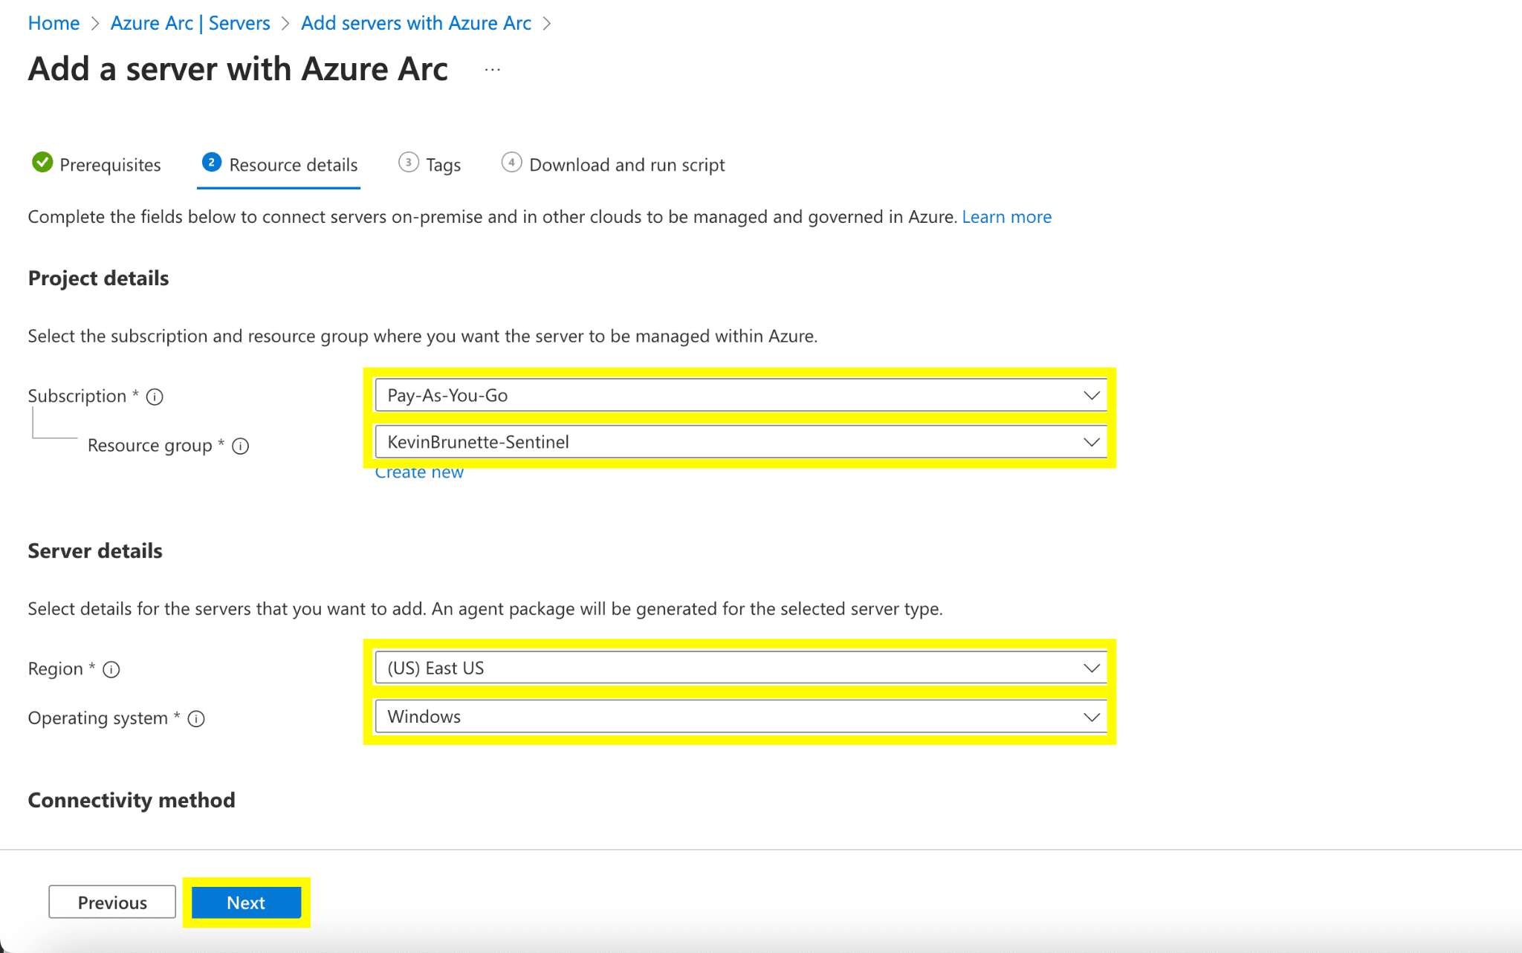This screenshot has height=953, width=1522.
Task: Expand the Pay-As-You-Go subscription dropdown
Action: (x=740, y=395)
